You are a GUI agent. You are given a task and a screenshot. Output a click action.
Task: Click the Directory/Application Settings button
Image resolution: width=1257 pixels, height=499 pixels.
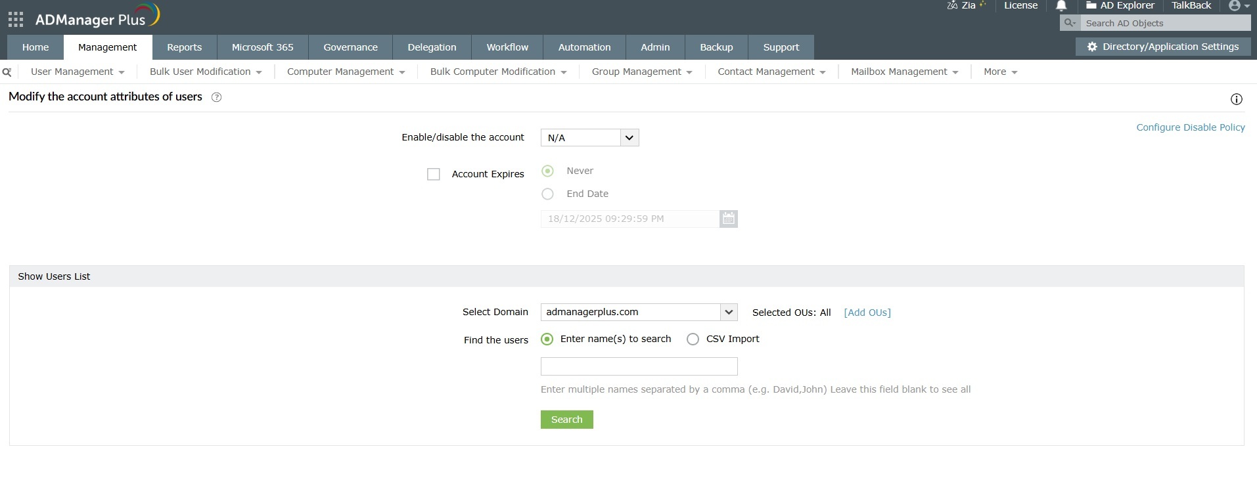click(x=1163, y=47)
